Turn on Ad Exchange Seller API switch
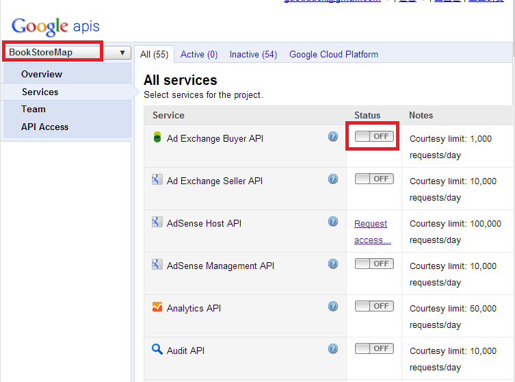515x382 pixels. click(x=374, y=179)
